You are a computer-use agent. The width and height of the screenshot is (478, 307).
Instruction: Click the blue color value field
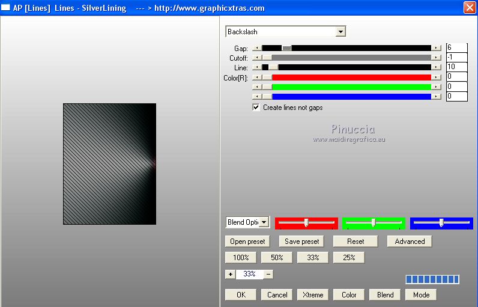point(456,96)
